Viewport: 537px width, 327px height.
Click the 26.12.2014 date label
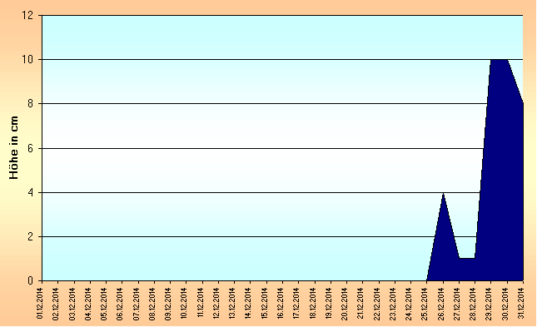(x=440, y=304)
